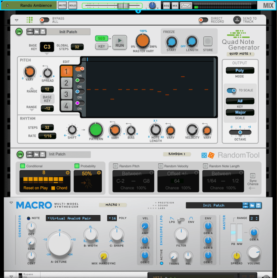This screenshot has height=278, width=277.
Task: Open the Virtual Analog Pair generator dropdown
Action: pyautogui.click(x=74, y=218)
